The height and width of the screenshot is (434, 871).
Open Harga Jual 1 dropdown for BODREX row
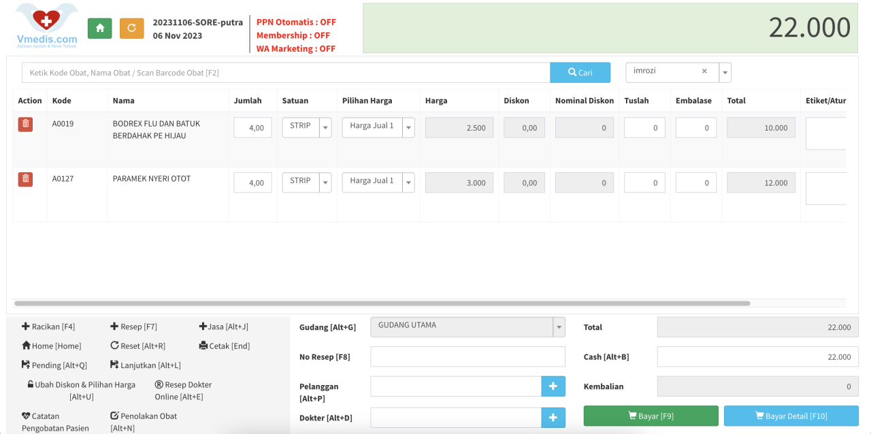[408, 128]
